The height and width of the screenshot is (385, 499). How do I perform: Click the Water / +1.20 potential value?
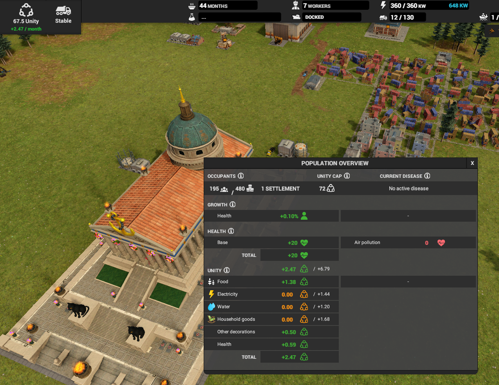[x=322, y=307]
